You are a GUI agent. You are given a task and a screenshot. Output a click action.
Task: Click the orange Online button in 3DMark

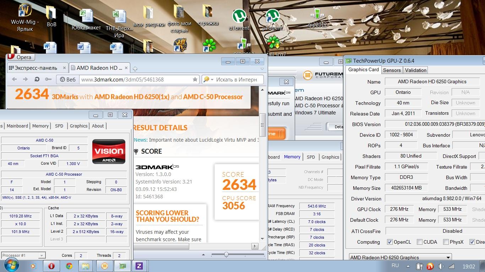(276, 134)
